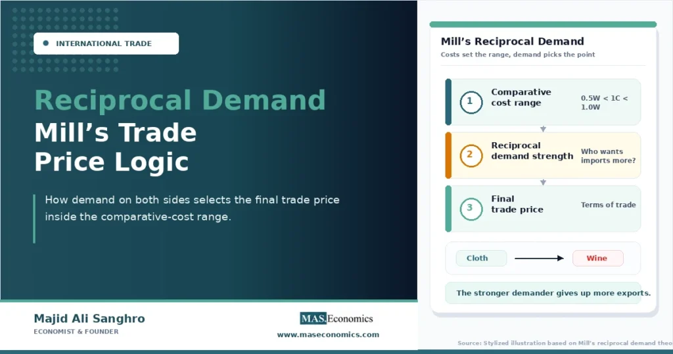Click the subtitle 'How demand on both sides selects…'

(x=192, y=208)
